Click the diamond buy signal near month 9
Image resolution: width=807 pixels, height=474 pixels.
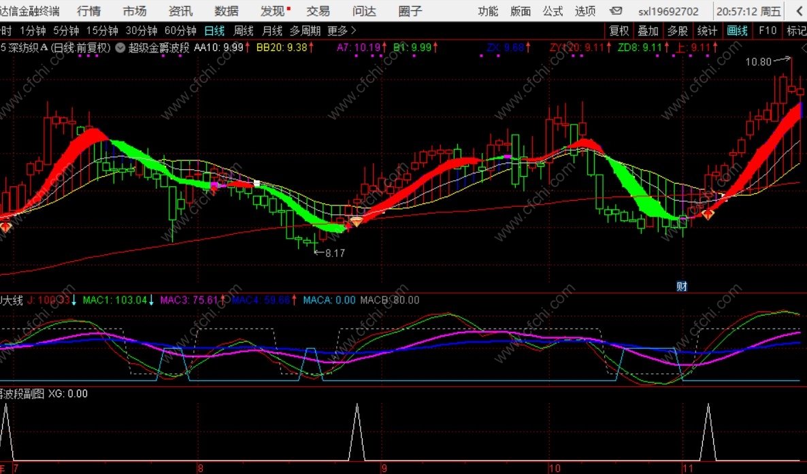356,222
